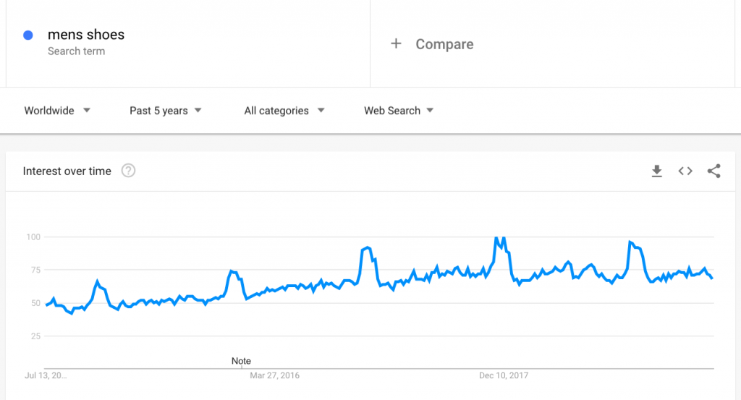Open the help icon beside Interest over time
The height and width of the screenshot is (400, 741).
(x=128, y=171)
